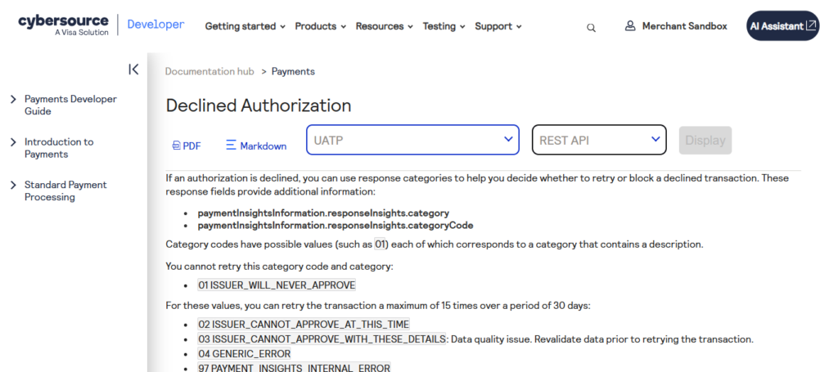Expand Standard Payment Processing section
This screenshot has height=372, width=838.
coord(13,185)
